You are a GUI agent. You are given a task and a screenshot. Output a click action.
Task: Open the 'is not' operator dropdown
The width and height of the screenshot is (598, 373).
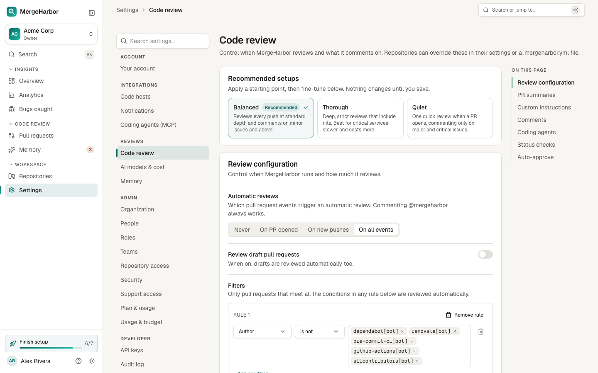[320, 332]
